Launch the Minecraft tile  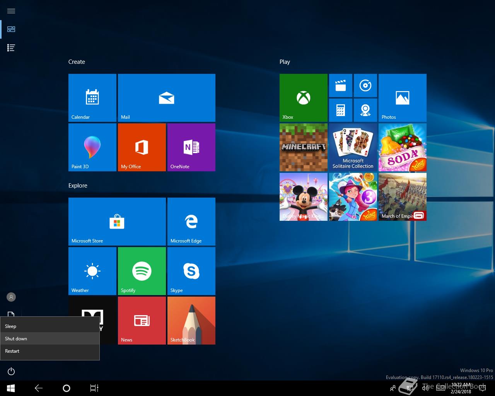tap(304, 147)
